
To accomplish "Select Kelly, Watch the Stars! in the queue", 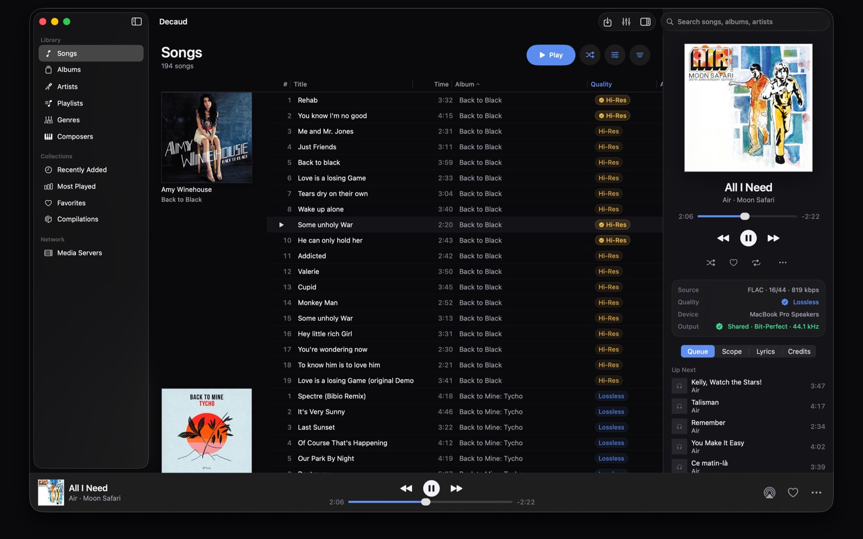I will click(748, 386).
